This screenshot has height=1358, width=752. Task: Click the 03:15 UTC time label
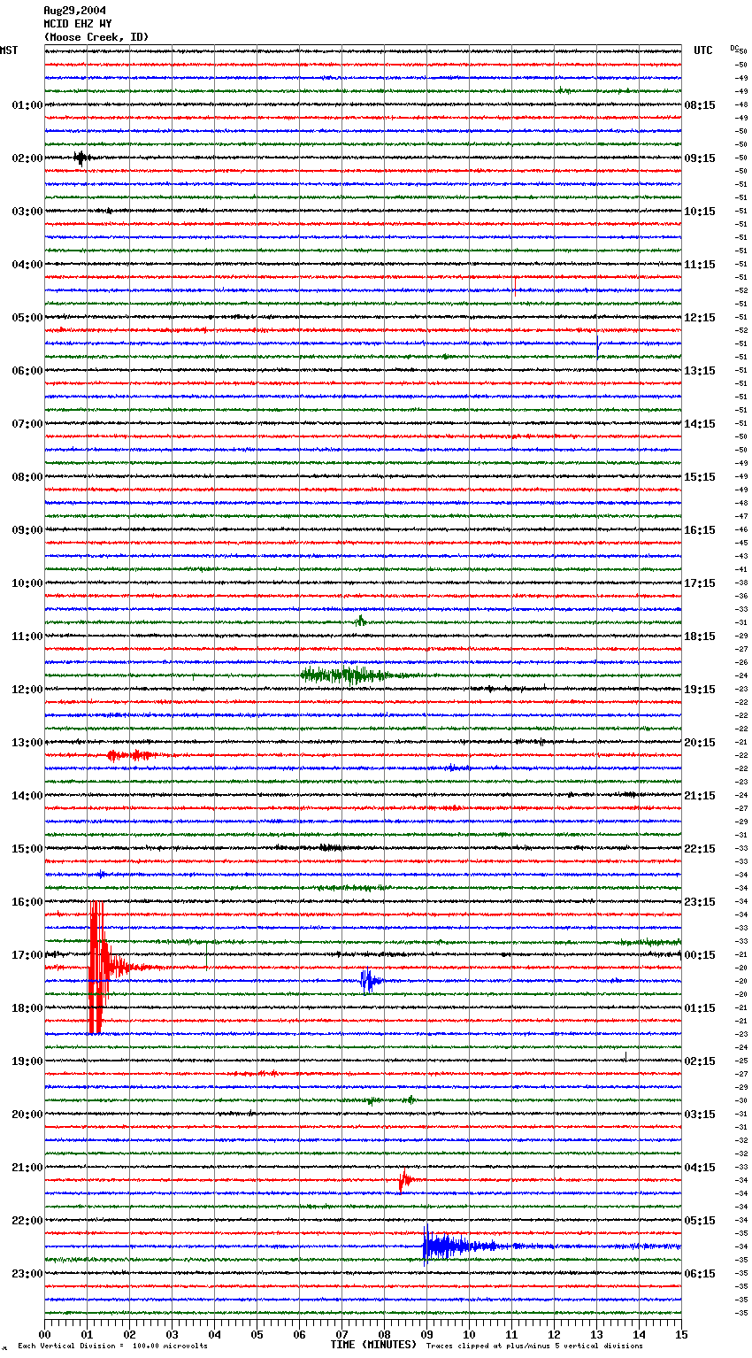pos(700,1115)
